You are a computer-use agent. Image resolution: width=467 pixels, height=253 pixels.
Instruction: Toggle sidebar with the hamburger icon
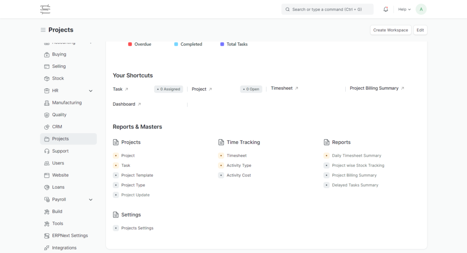43,30
